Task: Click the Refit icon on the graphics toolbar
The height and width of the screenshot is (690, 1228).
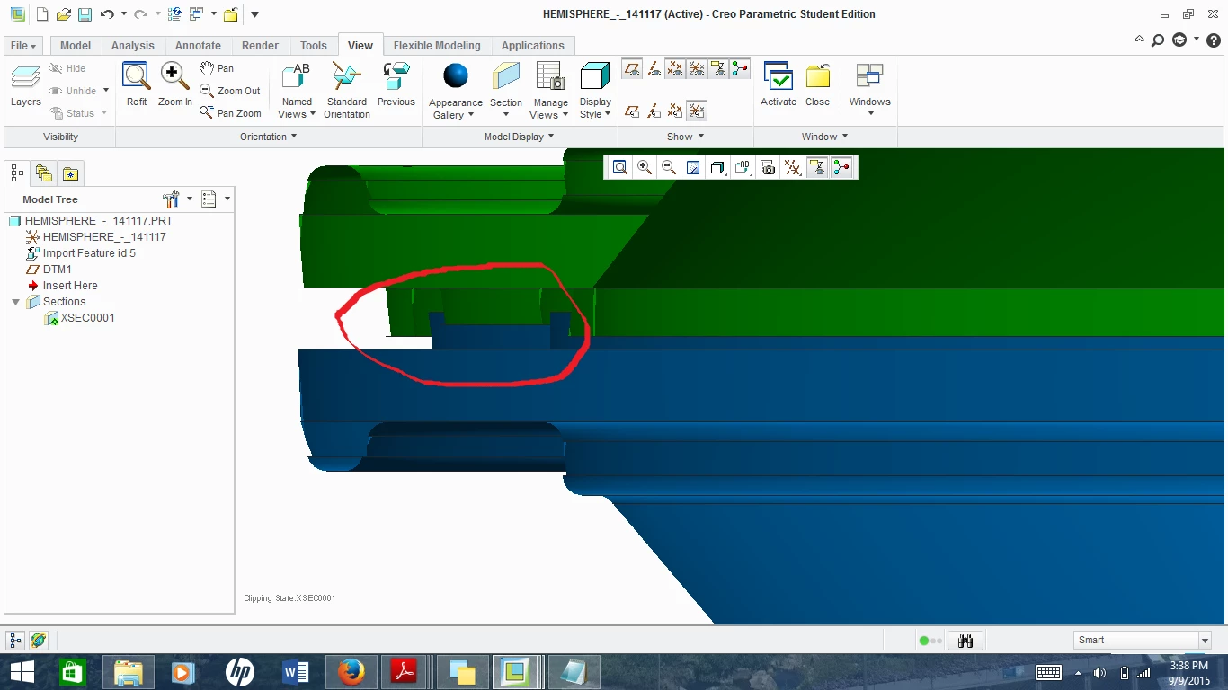Action: tap(620, 167)
